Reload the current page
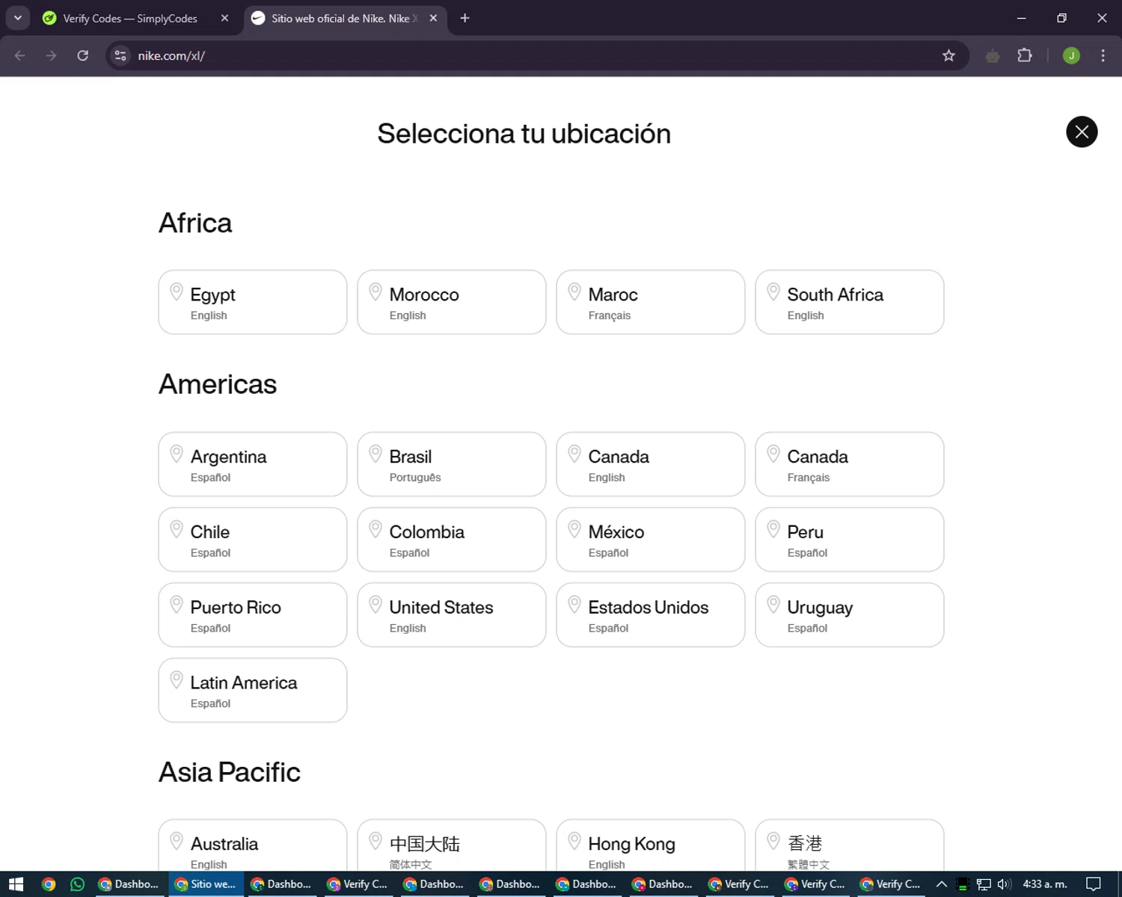This screenshot has height=897, width=1122. tap(83, 55)
